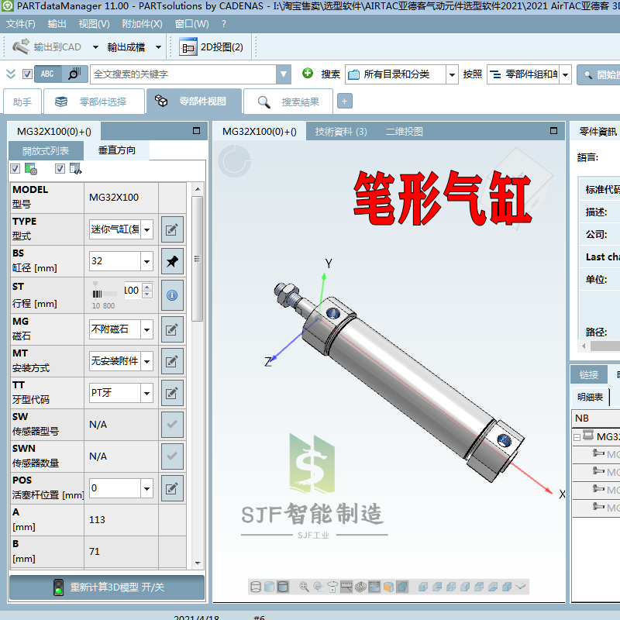The image size is (620, 620).
Task: Toggle the ABC text search mode
Action: click(x=47, y=74)
